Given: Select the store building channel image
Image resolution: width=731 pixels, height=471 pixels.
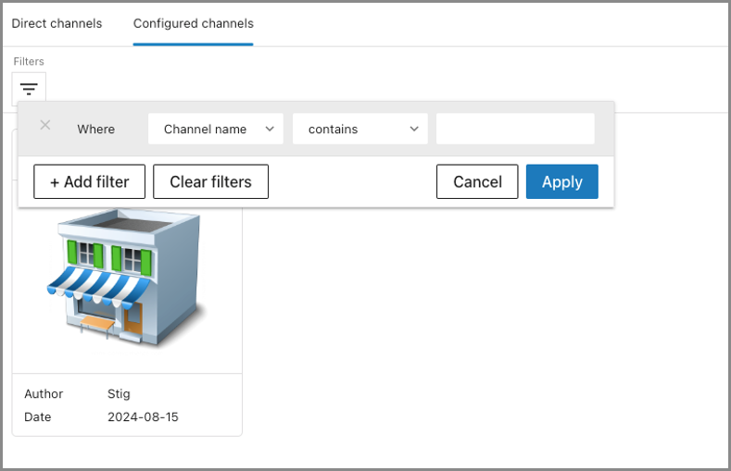Looking at the screenshot, I should (126, 278).
